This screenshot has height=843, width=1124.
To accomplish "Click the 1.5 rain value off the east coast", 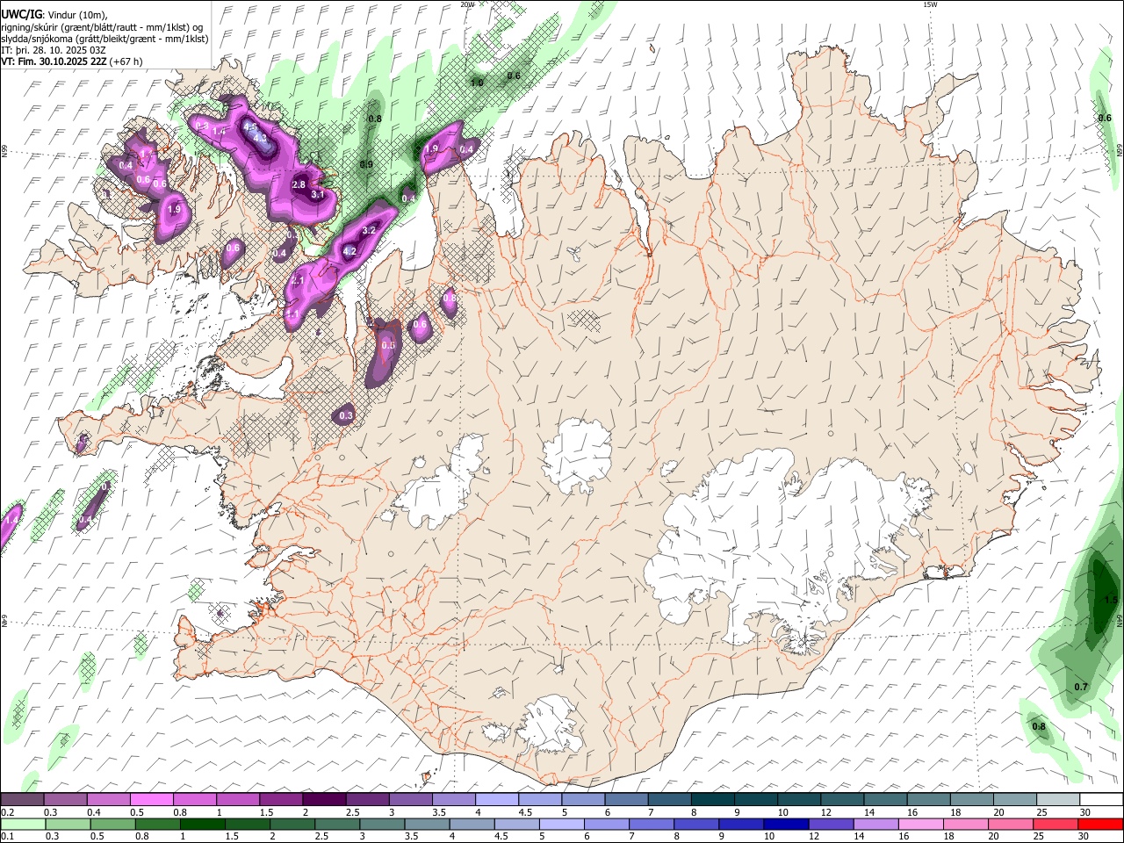I will 1111,600.
